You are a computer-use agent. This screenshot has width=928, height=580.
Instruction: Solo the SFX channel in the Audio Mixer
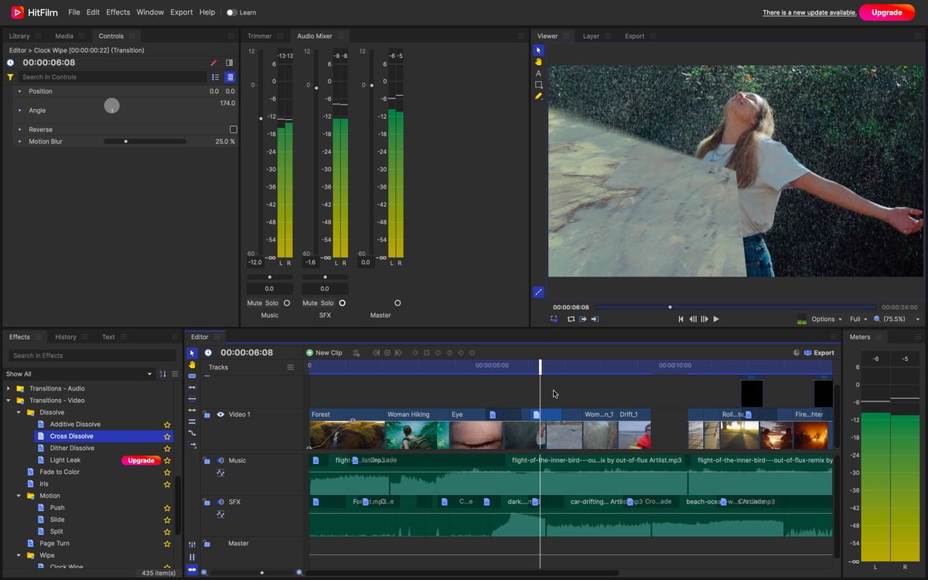pyautogui.click(x=329, y=302)
